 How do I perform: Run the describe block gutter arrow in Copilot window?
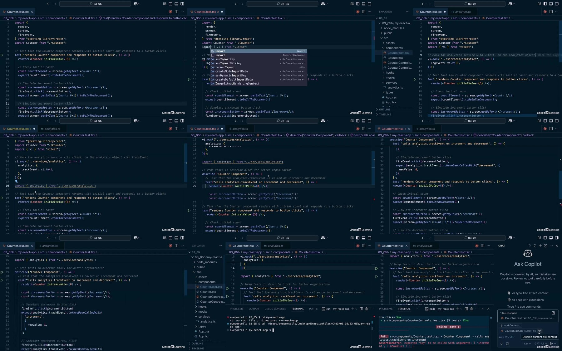376,268
